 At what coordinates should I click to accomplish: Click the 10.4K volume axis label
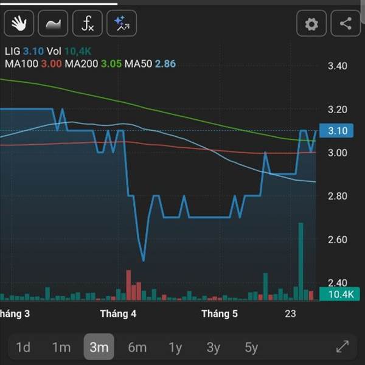tap(339, 294)
